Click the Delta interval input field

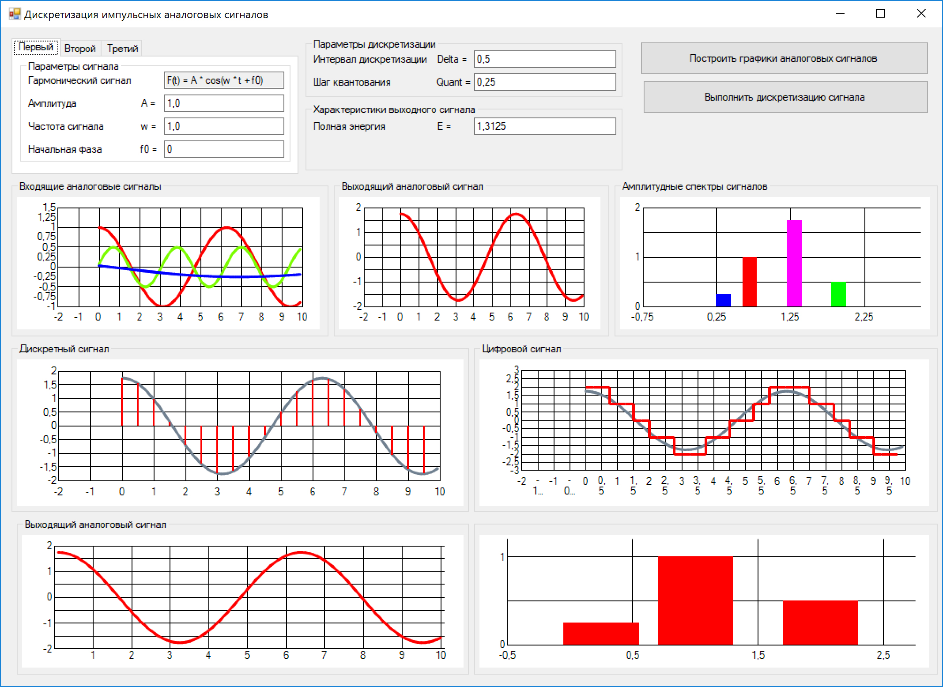coord(545,59)
